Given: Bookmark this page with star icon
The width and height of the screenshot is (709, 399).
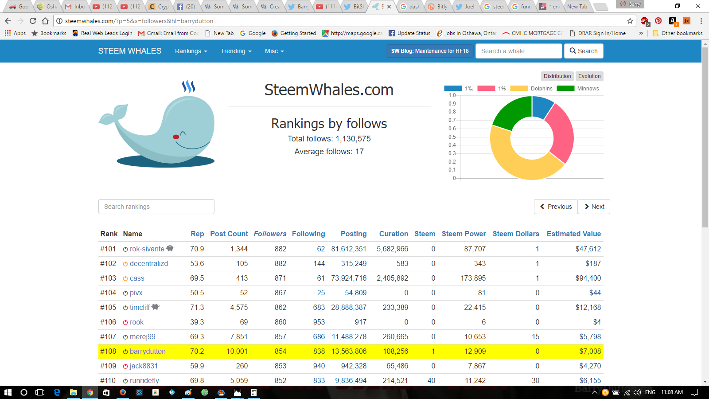Looking at the screenshot, I should tap(630, 21).
